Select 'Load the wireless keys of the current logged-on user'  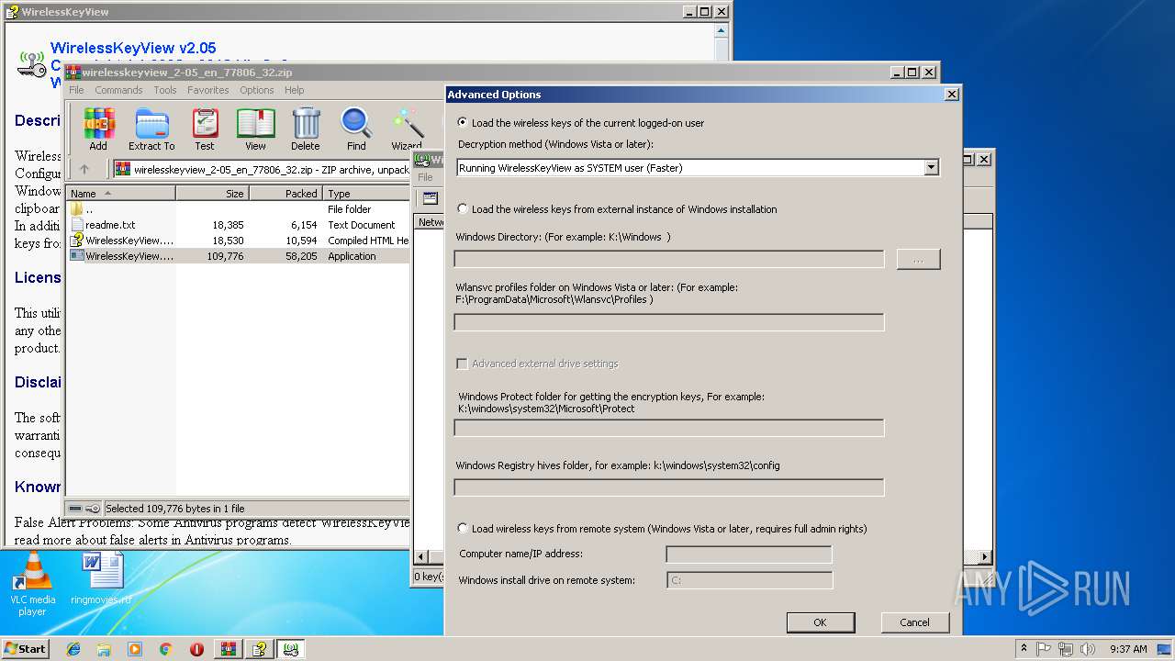[462, 122]
